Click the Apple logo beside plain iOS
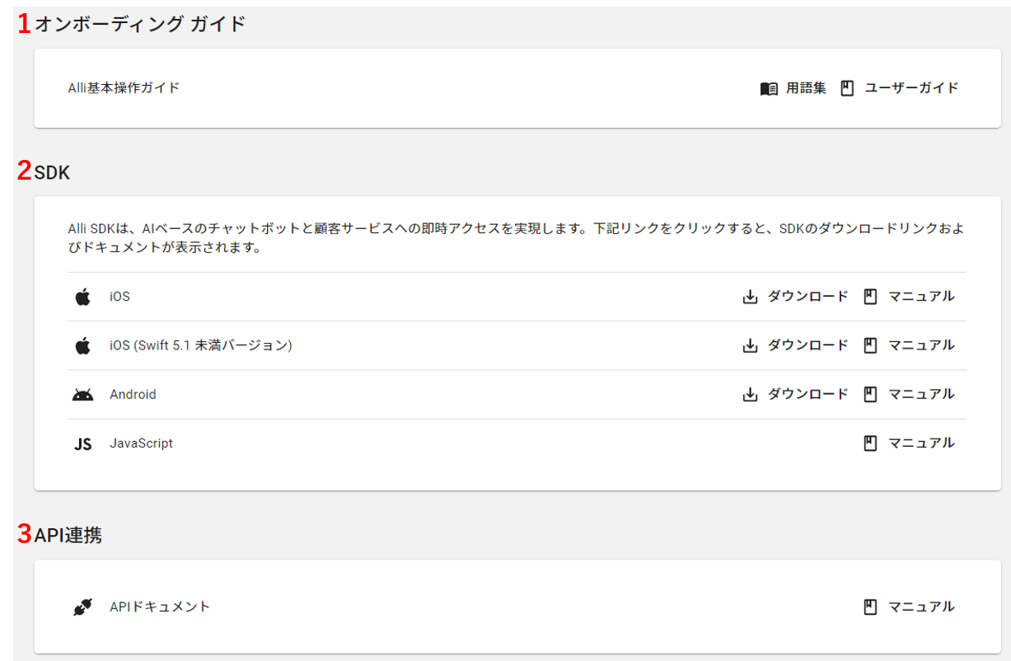This screenshot has height=661, width=1011. pos(82,297)
